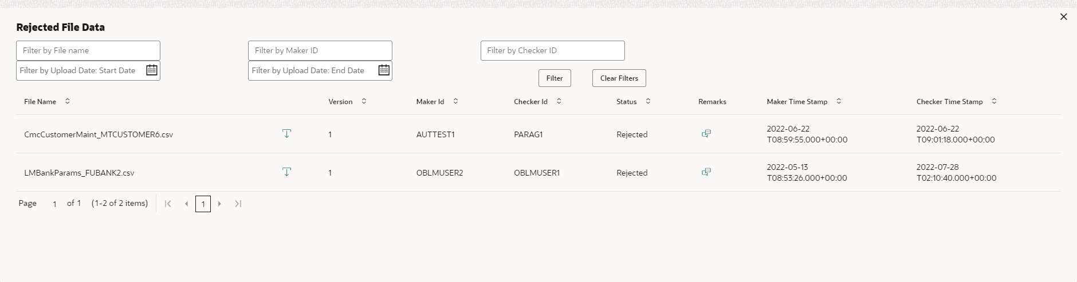Sort table by Version column
Screen dimensions: 1077x282
coord(364,101)
